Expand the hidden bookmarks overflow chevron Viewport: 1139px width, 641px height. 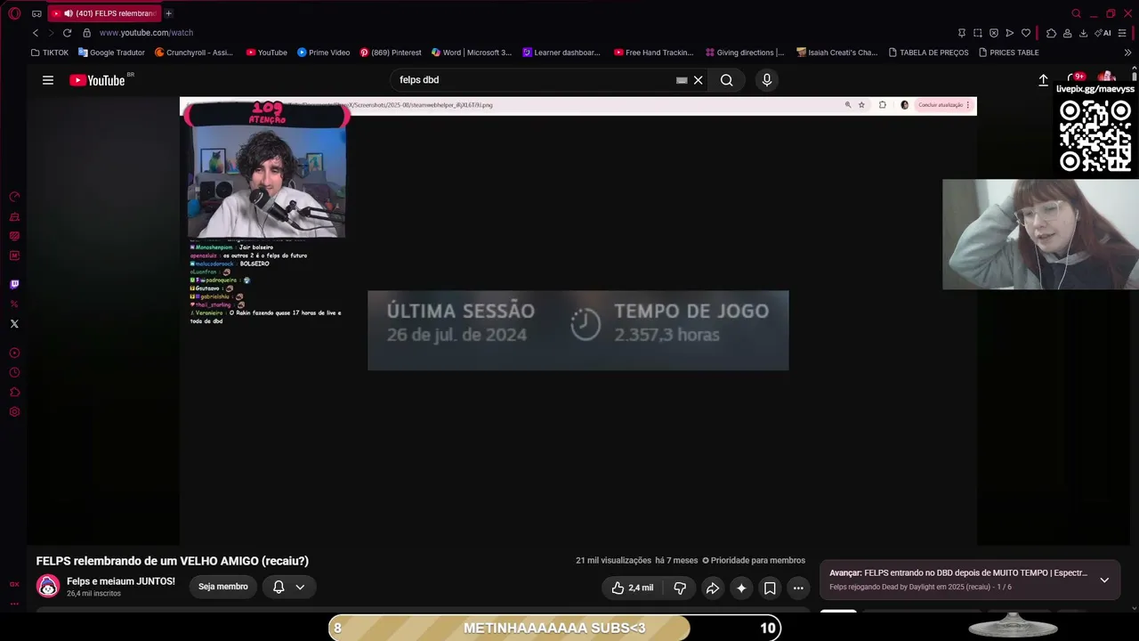tap(1127, 53)
